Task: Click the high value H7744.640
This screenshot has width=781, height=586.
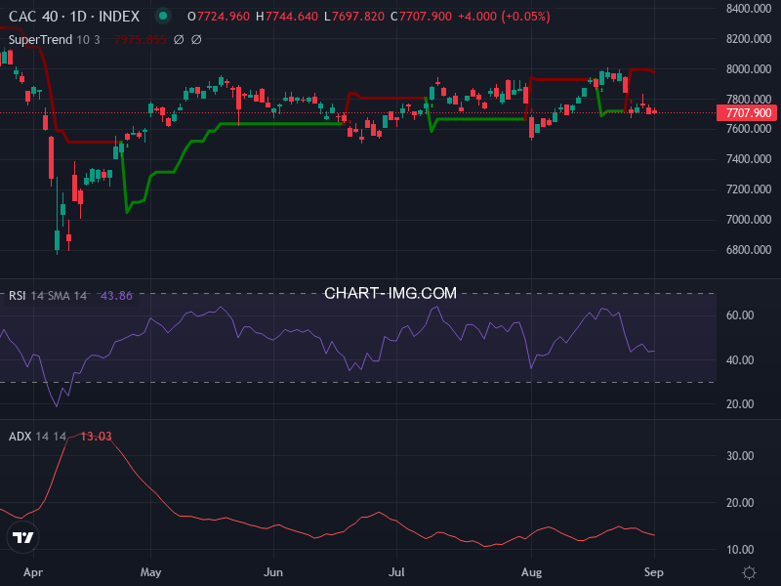Action: [x=287, y=17]
